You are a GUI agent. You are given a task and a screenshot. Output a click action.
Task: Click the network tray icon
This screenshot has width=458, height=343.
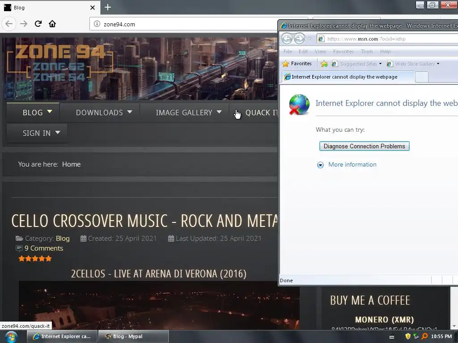tap(416, 336)
